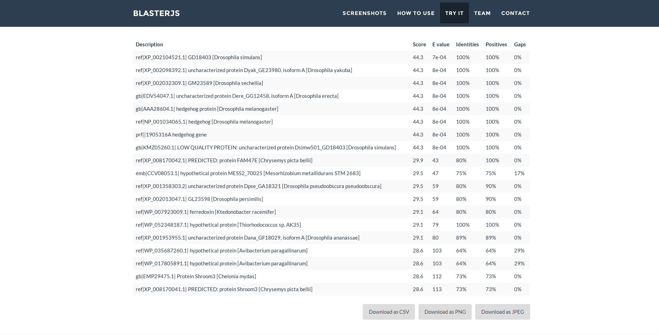Navigate to the Contact section
659x335 pixels.
coord(515,13)
